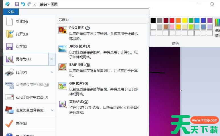Expand the 另存为 submenu arrow
220x136 pixels.
(52, 59)
